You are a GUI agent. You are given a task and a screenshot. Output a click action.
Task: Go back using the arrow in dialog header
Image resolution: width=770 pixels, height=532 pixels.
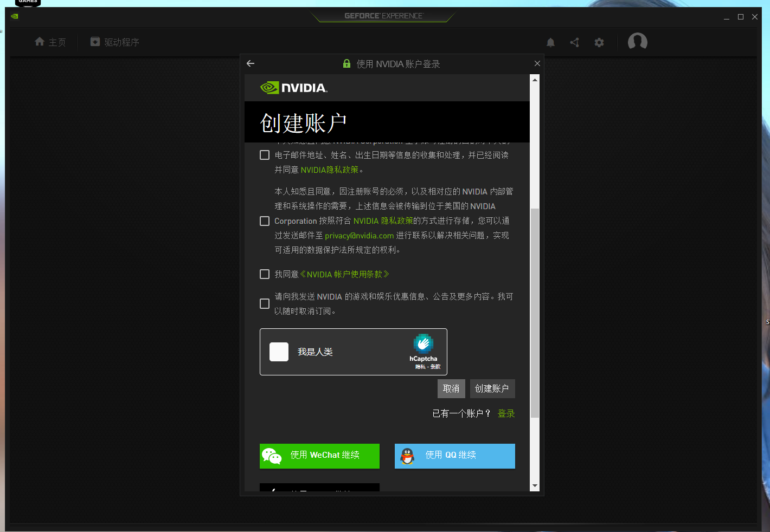250,63
